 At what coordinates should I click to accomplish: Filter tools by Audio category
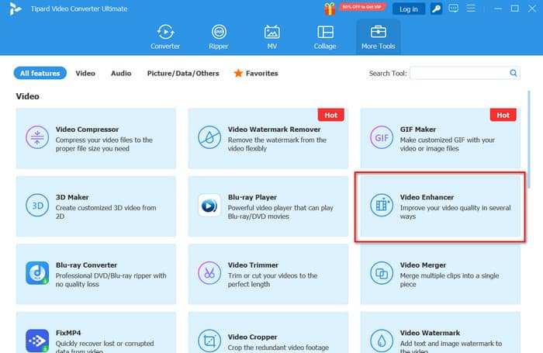pyautogui.click(x=121, y=73)
